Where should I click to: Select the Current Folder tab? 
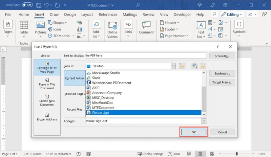(75, 78)
